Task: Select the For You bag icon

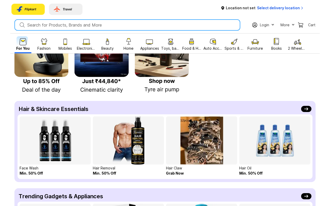Action: click(x=23, y=41)
